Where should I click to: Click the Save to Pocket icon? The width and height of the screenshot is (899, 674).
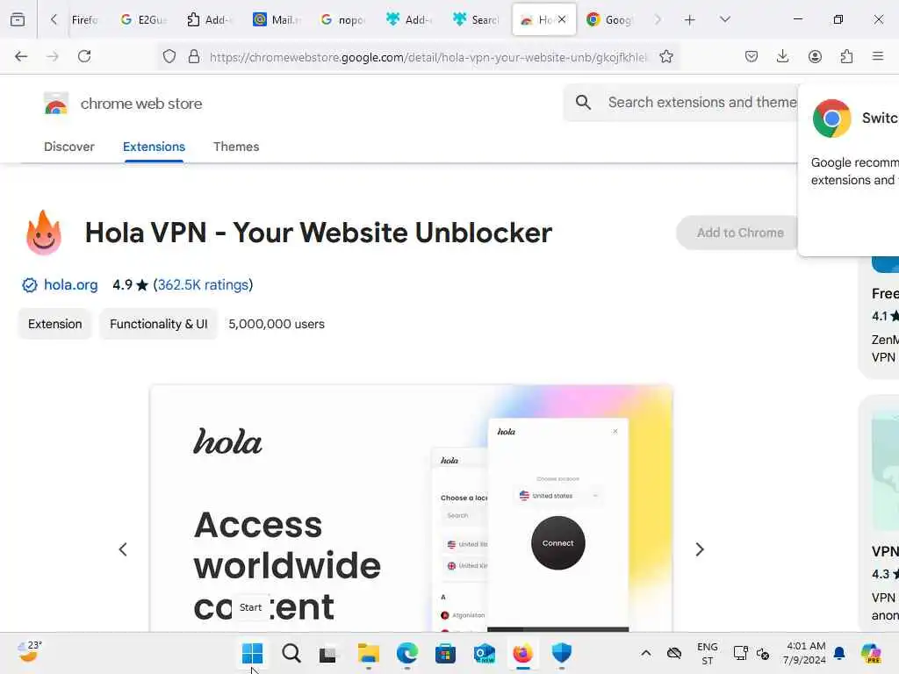pyautogui.click(x=752, y=56)
